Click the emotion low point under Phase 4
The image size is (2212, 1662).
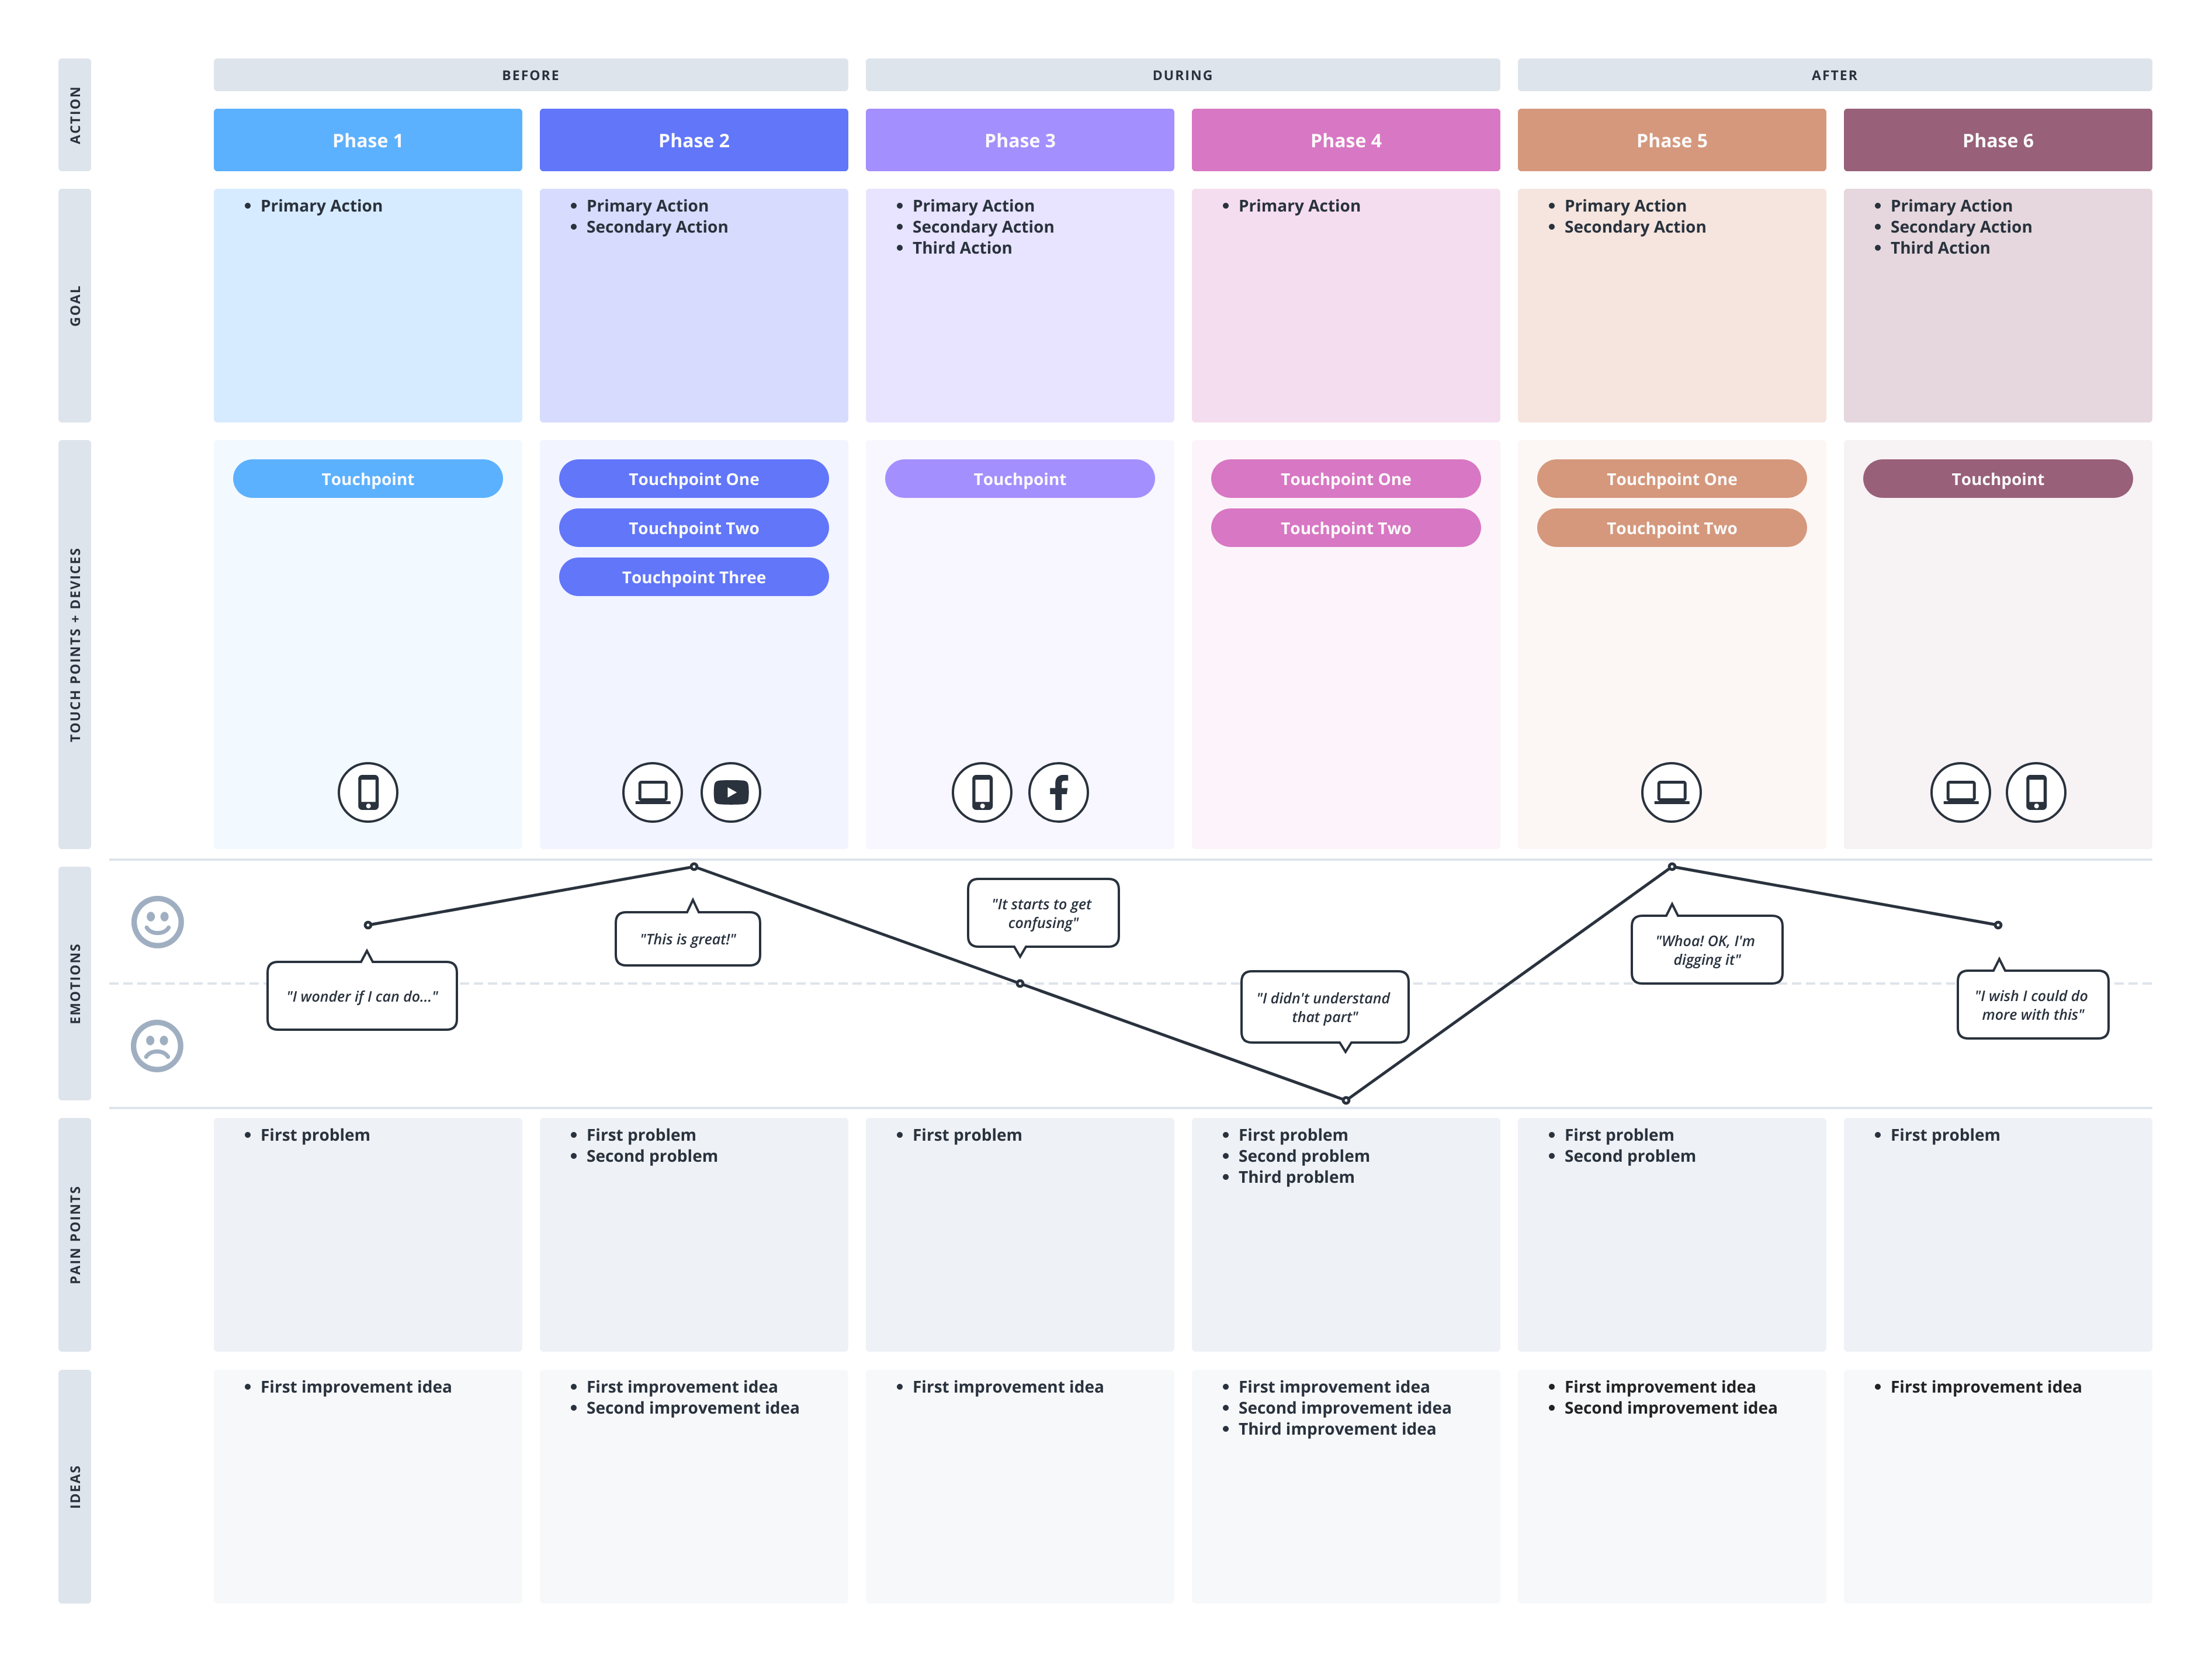1346,1100
